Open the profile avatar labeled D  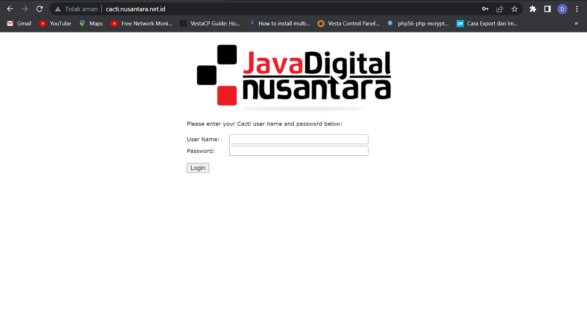[x=562, y=9]
